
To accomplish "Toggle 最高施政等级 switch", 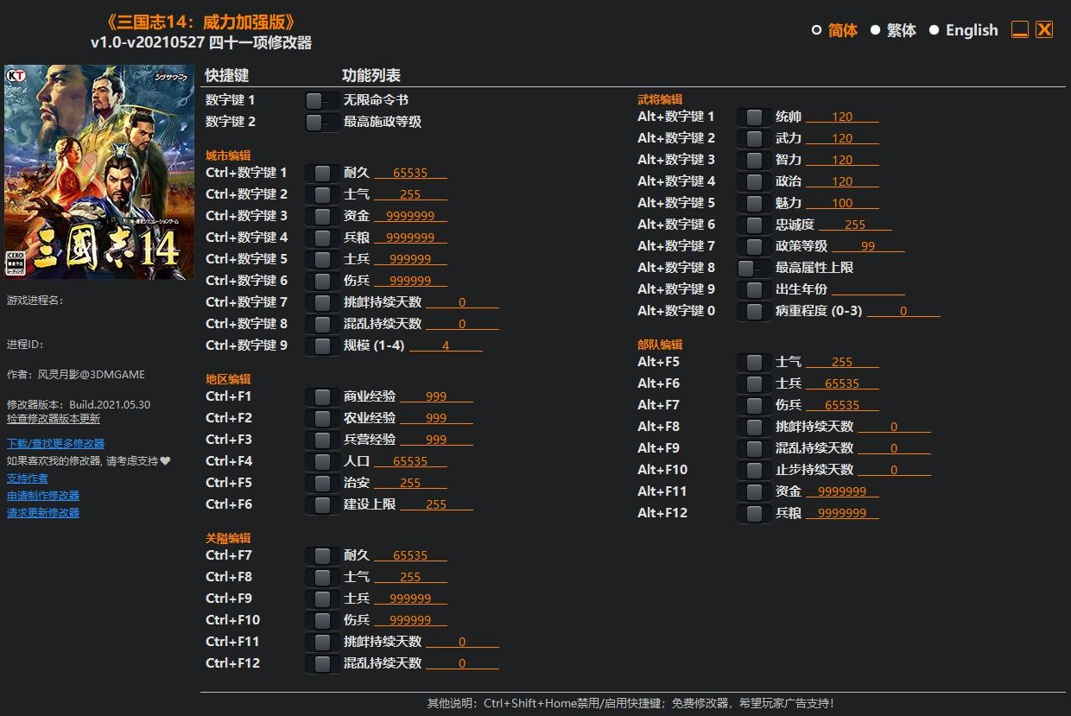I will [321, 122].
